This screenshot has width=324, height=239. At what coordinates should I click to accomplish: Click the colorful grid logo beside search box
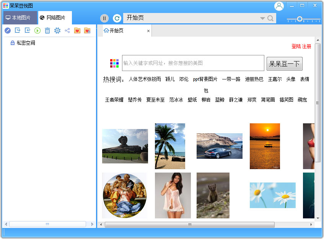click(x=114, y=63)
